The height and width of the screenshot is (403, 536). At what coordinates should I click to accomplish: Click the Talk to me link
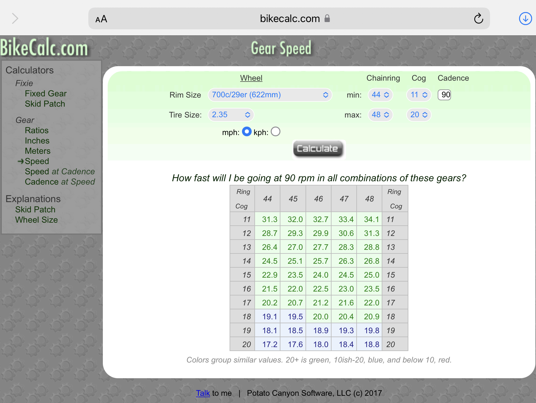click(x=203, y=393)
